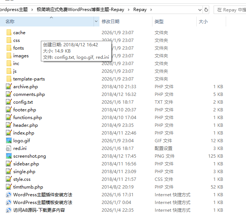This screenshot has height=222, width=246.
Task: Select the config.txt file icon
Action: click(x=9, y=102)
